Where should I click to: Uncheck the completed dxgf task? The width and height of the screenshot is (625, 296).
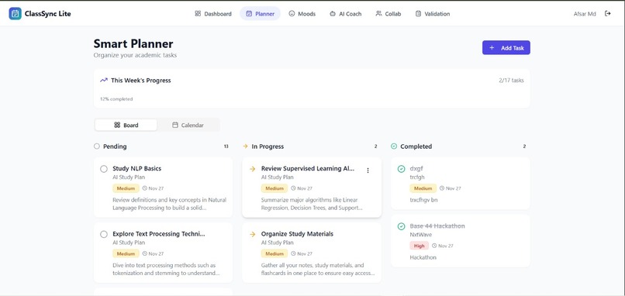pyautogui.click(x=402, y=169)
